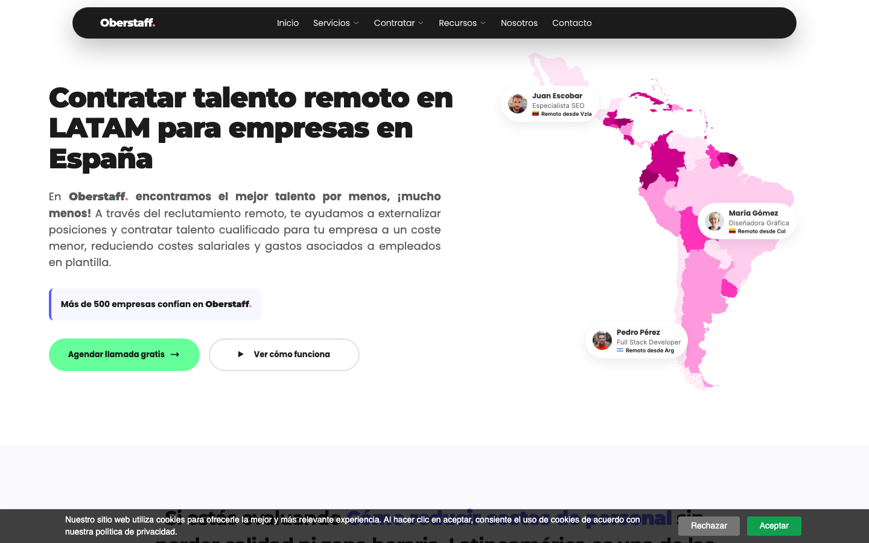
Task: Click the Agendar llamada gratis button
Action: pyautogui.click(x=124, y=355)
